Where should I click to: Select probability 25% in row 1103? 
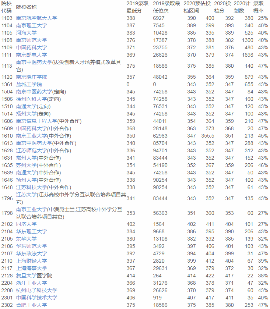click(263, 18)
